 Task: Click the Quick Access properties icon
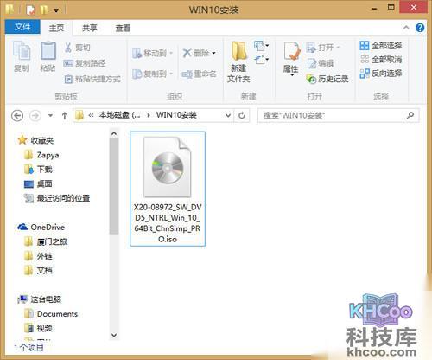point(30,10)
